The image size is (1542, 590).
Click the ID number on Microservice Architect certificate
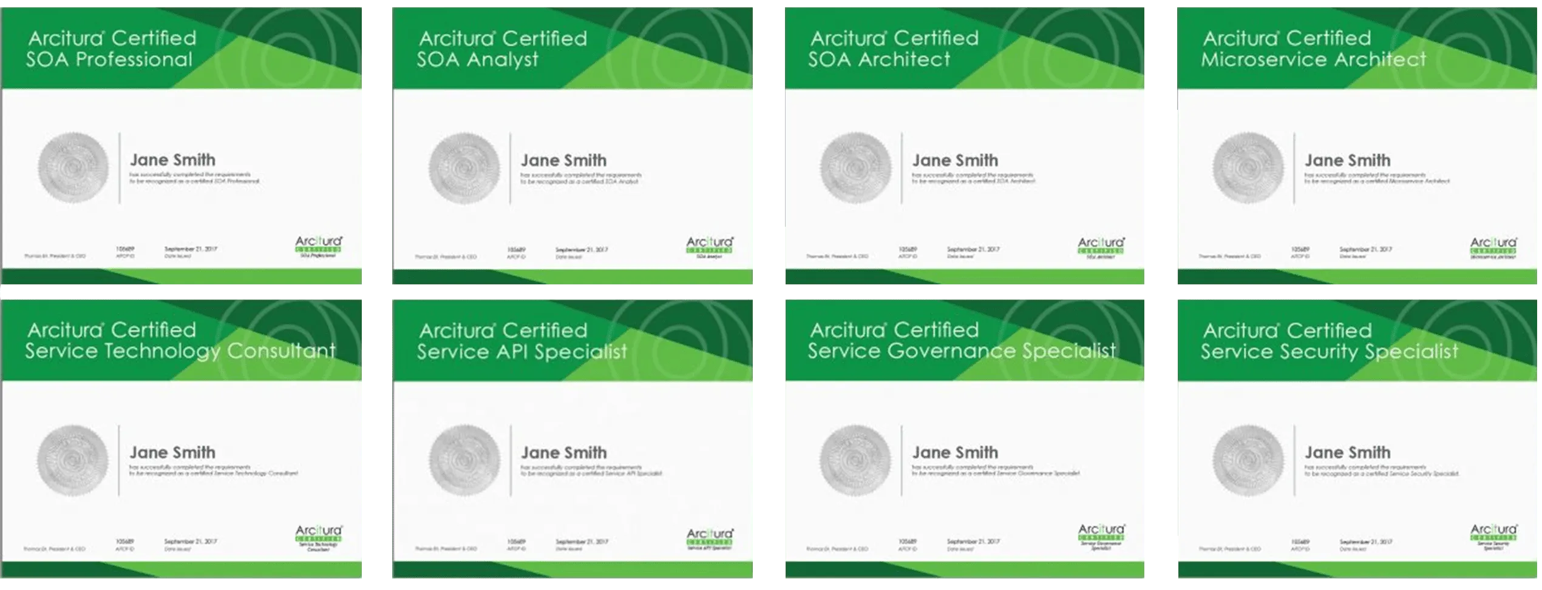tap(1300, 249)
